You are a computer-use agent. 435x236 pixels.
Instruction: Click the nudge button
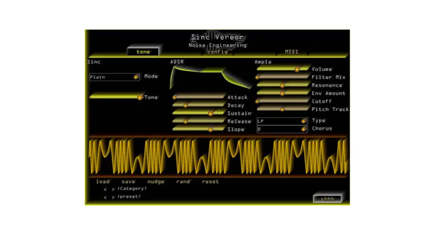pyautogui.click(x=156, y=181)
